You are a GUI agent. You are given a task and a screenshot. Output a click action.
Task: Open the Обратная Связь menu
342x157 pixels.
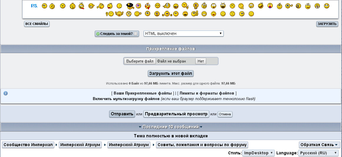[319, 145]
